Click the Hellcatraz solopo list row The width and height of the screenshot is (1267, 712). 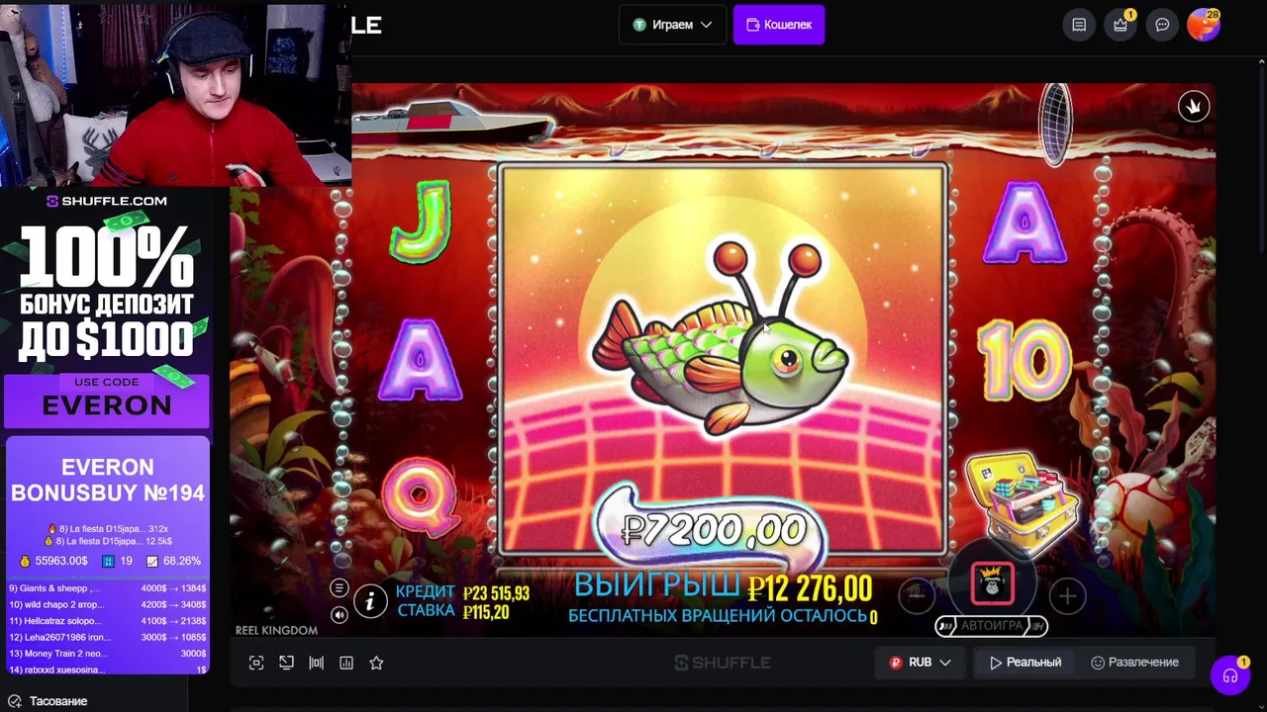107,621
